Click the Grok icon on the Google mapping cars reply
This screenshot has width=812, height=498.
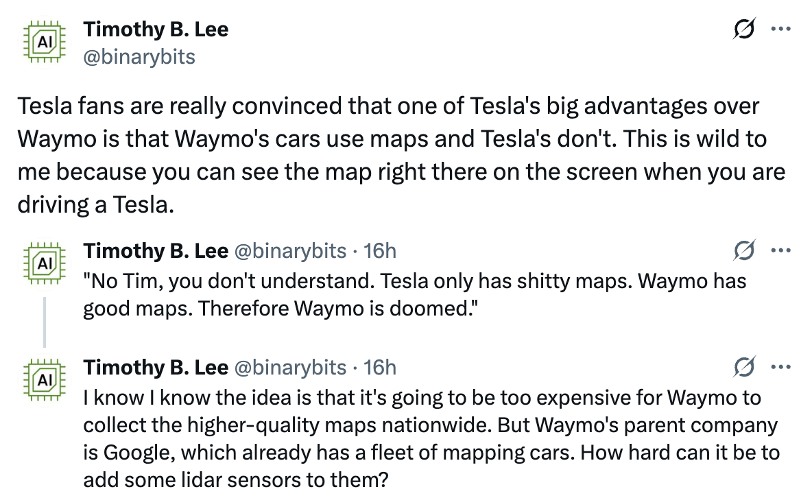744,368
